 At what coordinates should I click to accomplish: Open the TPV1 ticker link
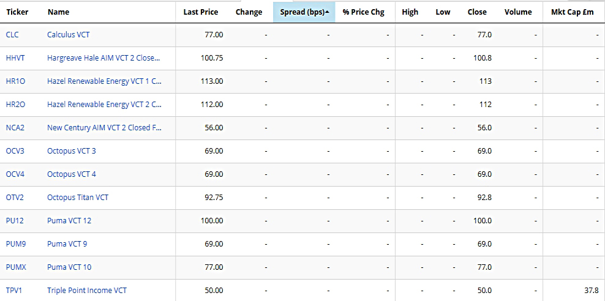tap(14, 290)
